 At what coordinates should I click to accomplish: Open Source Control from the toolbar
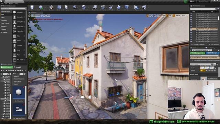[41, 7]
